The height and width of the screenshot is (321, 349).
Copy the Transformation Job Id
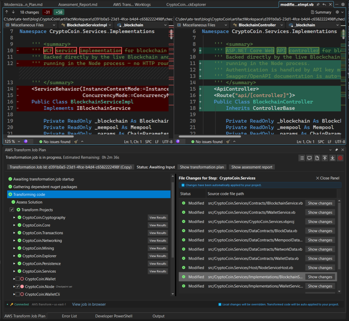(x=71, y=167)
